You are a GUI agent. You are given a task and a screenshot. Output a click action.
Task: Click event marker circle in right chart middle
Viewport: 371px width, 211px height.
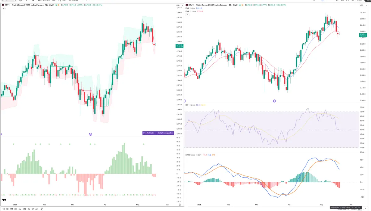point(274,101)
